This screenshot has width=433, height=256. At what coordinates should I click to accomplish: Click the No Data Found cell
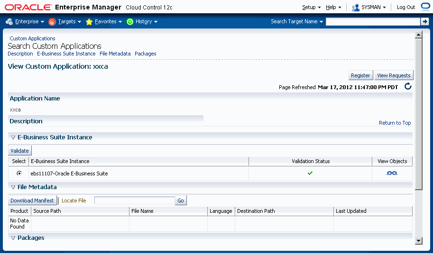point(19,224)
